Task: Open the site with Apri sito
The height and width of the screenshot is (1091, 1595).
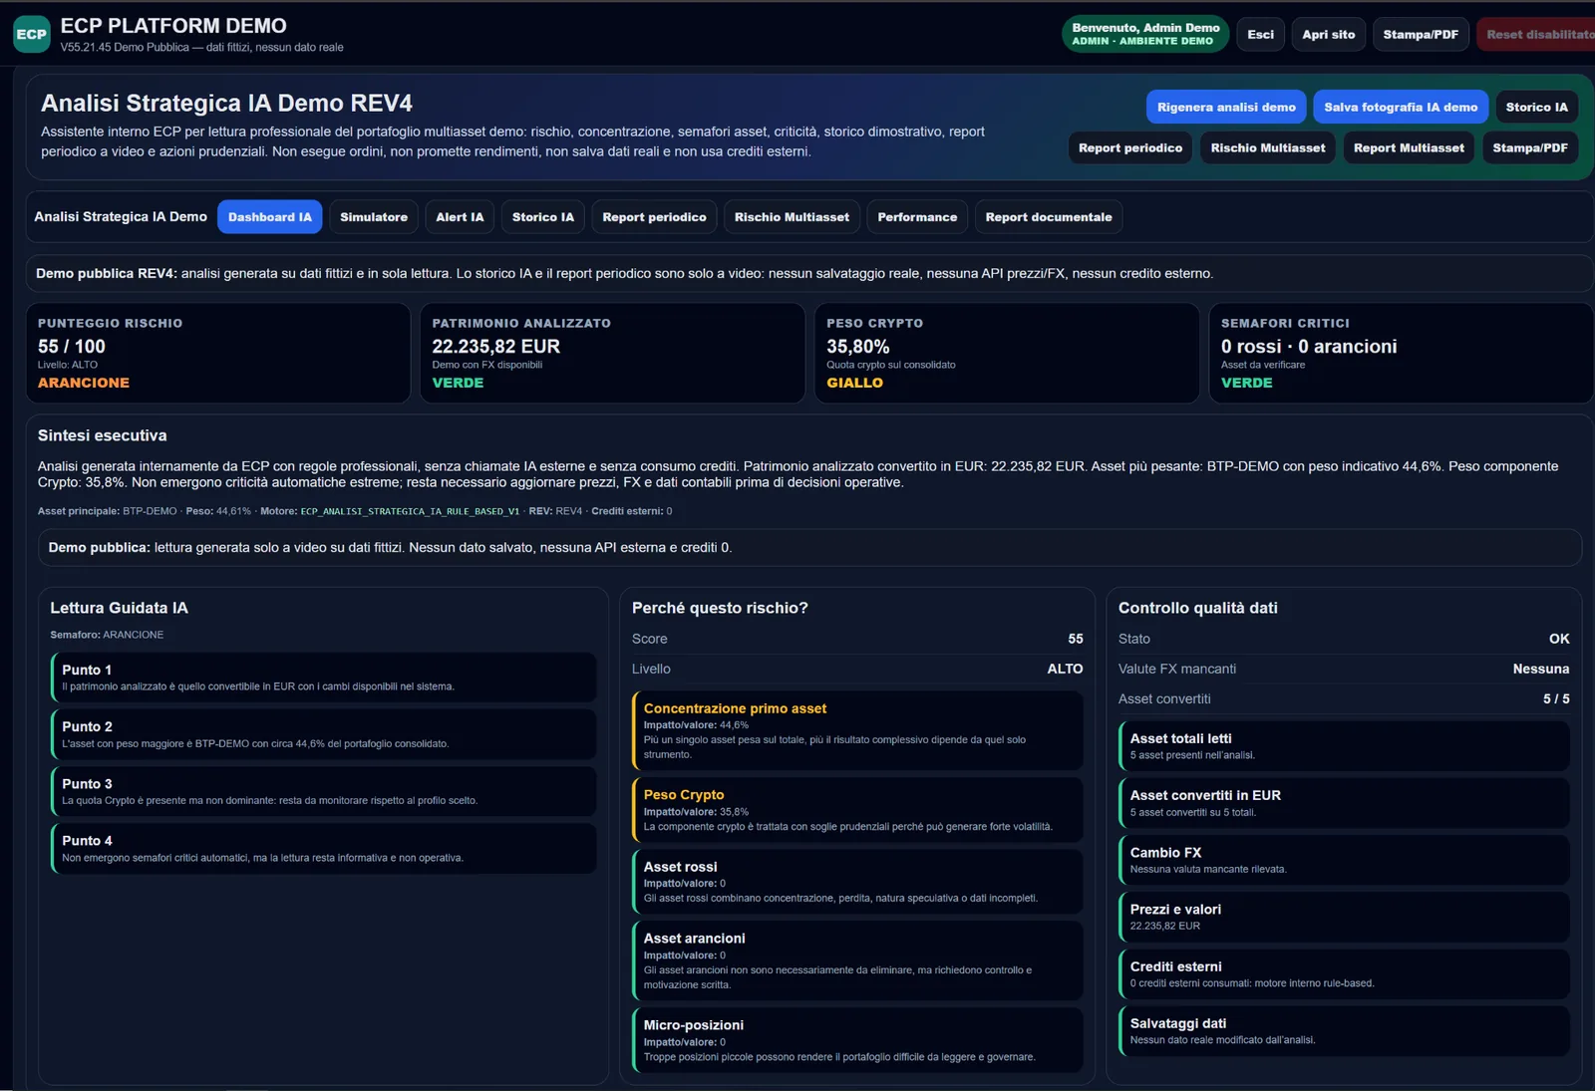Action: click(1328, 35)
